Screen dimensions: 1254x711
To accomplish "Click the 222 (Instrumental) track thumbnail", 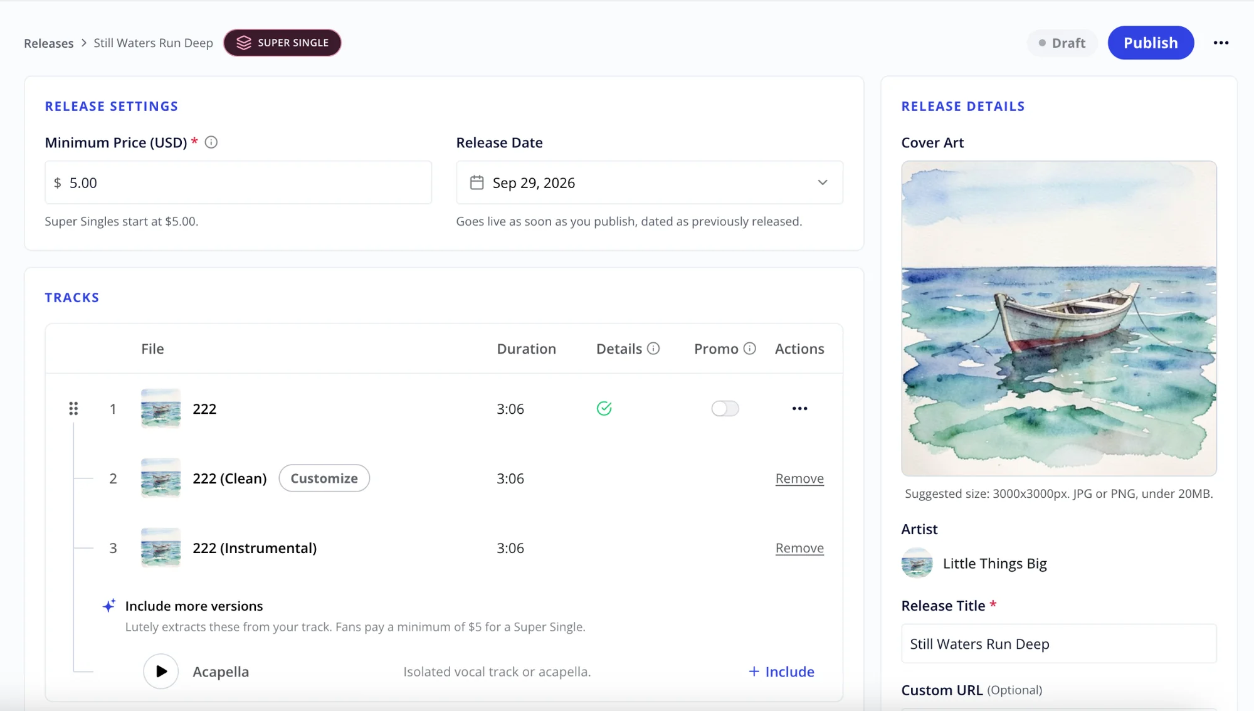I will (161, 548).
